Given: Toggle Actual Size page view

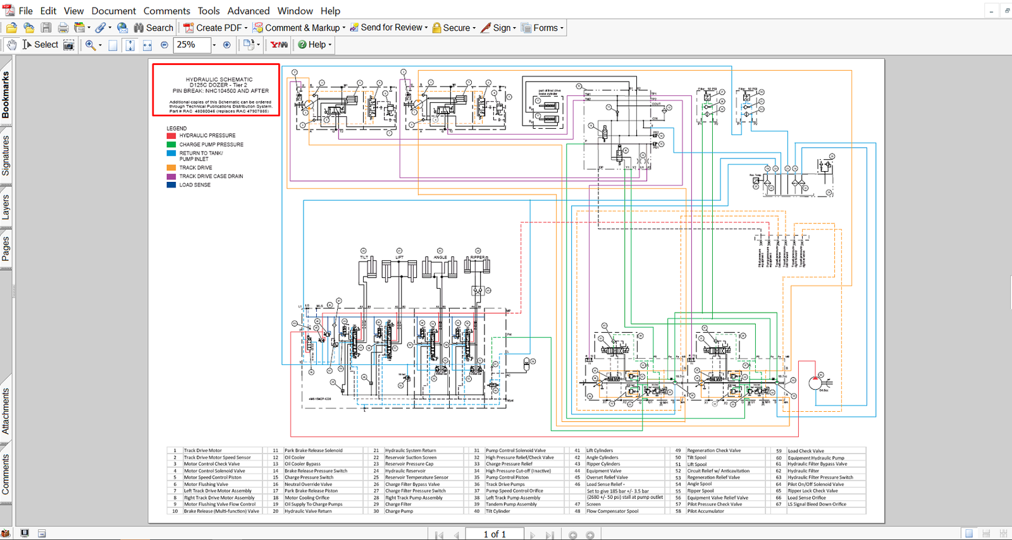Looking at the screenshot, I should click(113, 45).
